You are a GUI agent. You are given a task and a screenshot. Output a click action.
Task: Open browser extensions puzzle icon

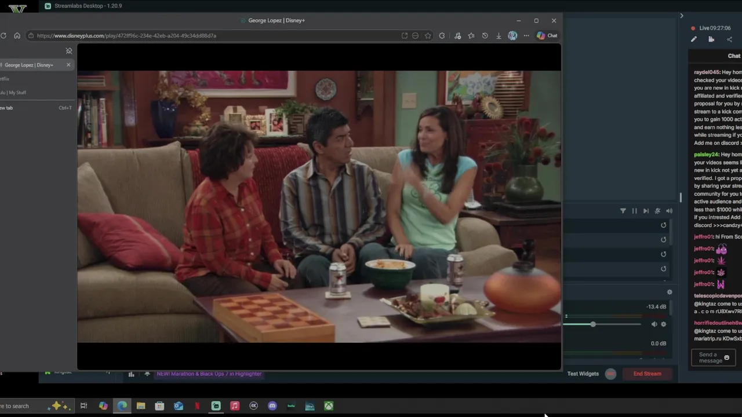point(442,35)
